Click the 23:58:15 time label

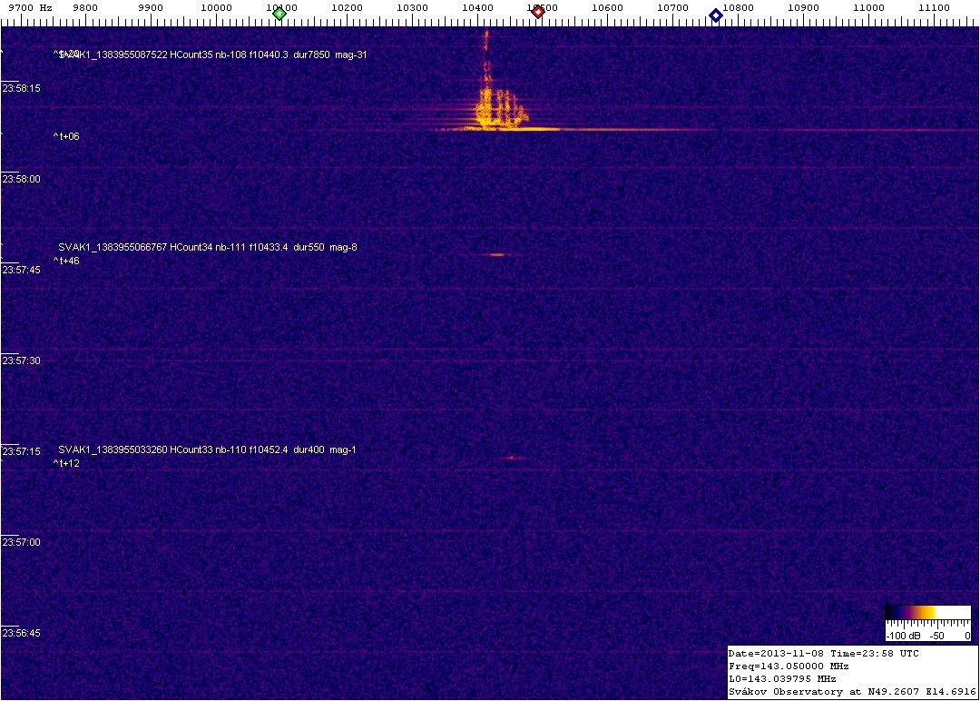coord(21,88)
